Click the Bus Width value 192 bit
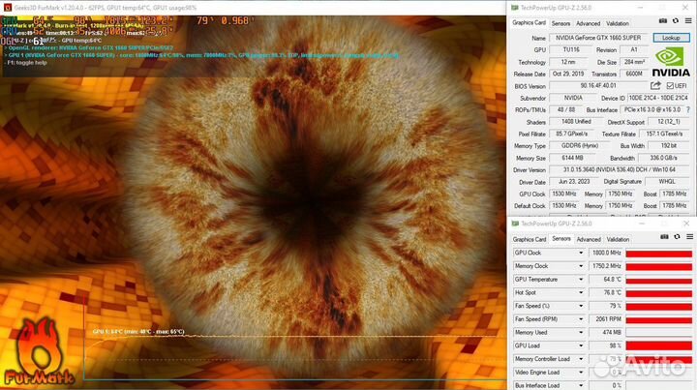Screen dimensions: 697x390 (x=669, y=146)
